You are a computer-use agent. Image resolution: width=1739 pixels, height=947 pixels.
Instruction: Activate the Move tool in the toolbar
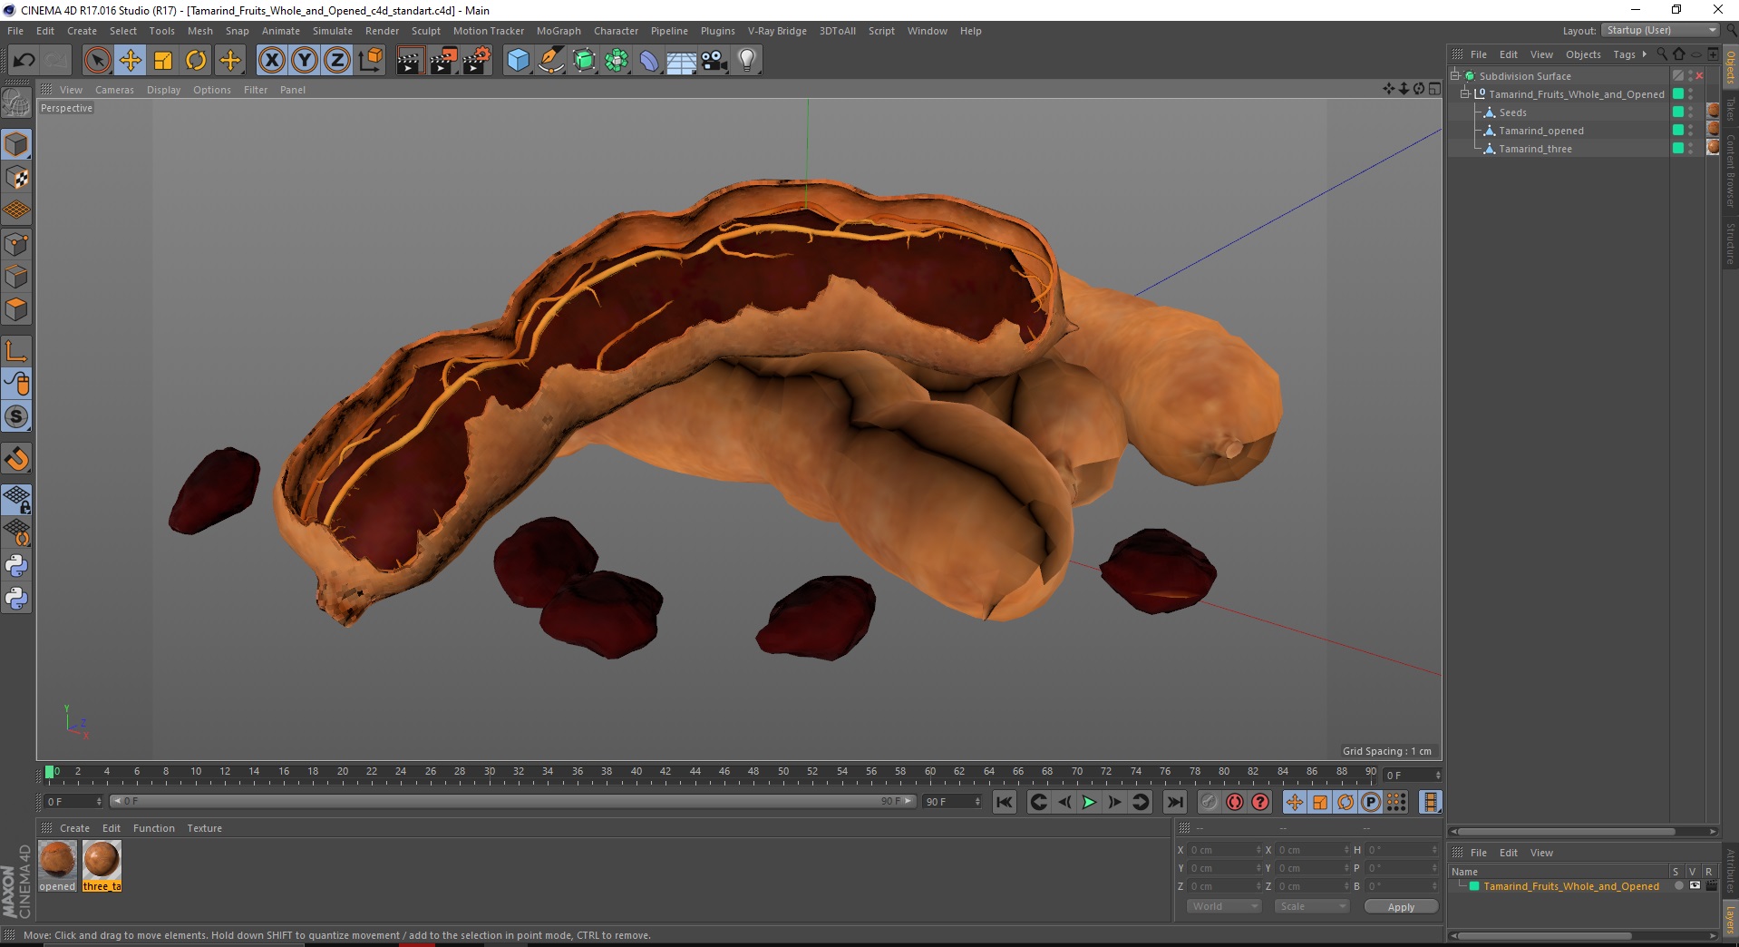tap(131, 61)
